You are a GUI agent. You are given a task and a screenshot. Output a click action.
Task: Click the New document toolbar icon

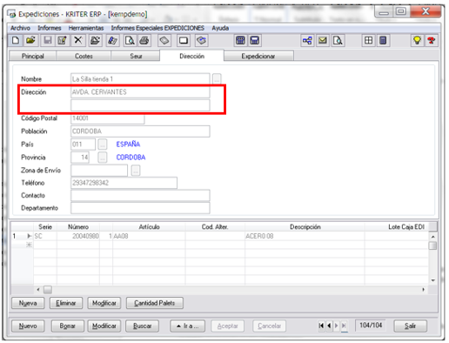16,40
